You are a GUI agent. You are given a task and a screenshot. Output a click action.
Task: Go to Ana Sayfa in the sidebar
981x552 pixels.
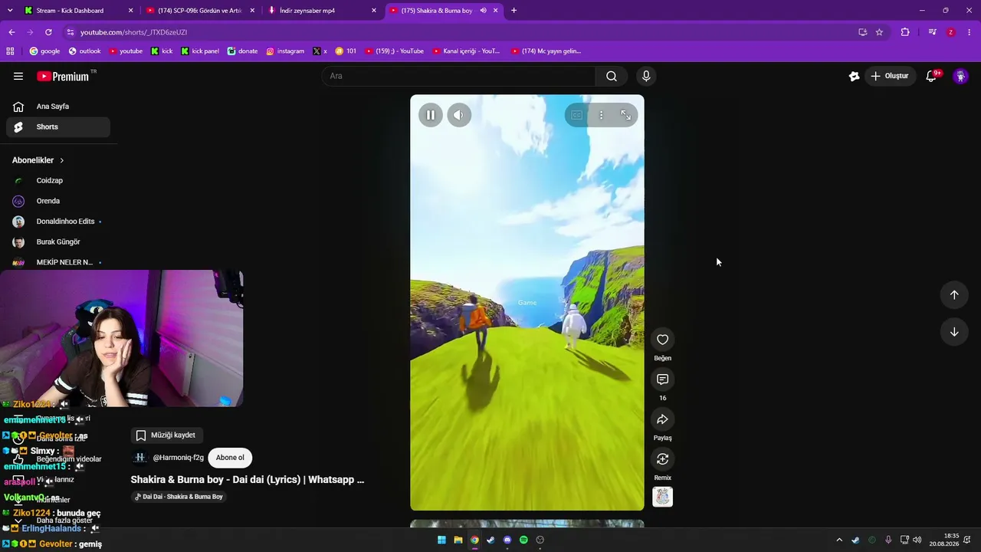tap(58, 107)
